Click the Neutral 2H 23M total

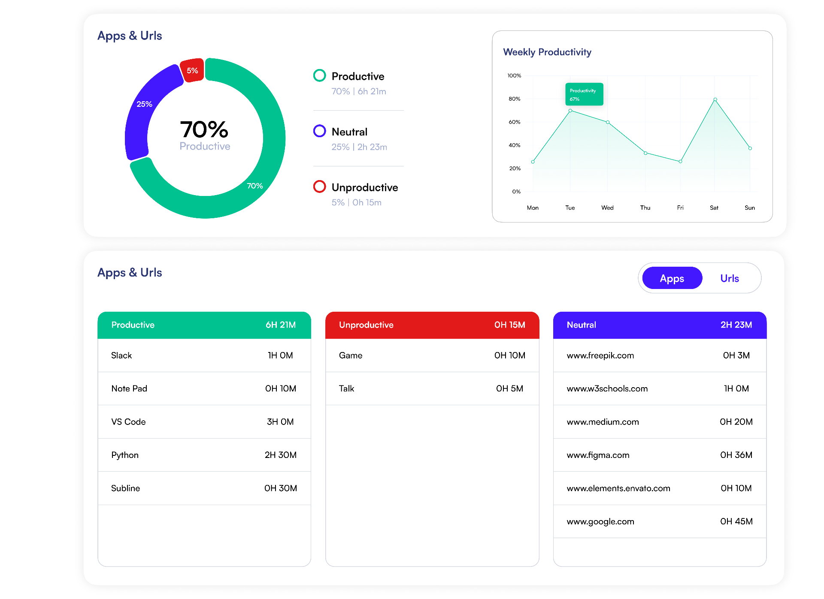click(736, 325)
